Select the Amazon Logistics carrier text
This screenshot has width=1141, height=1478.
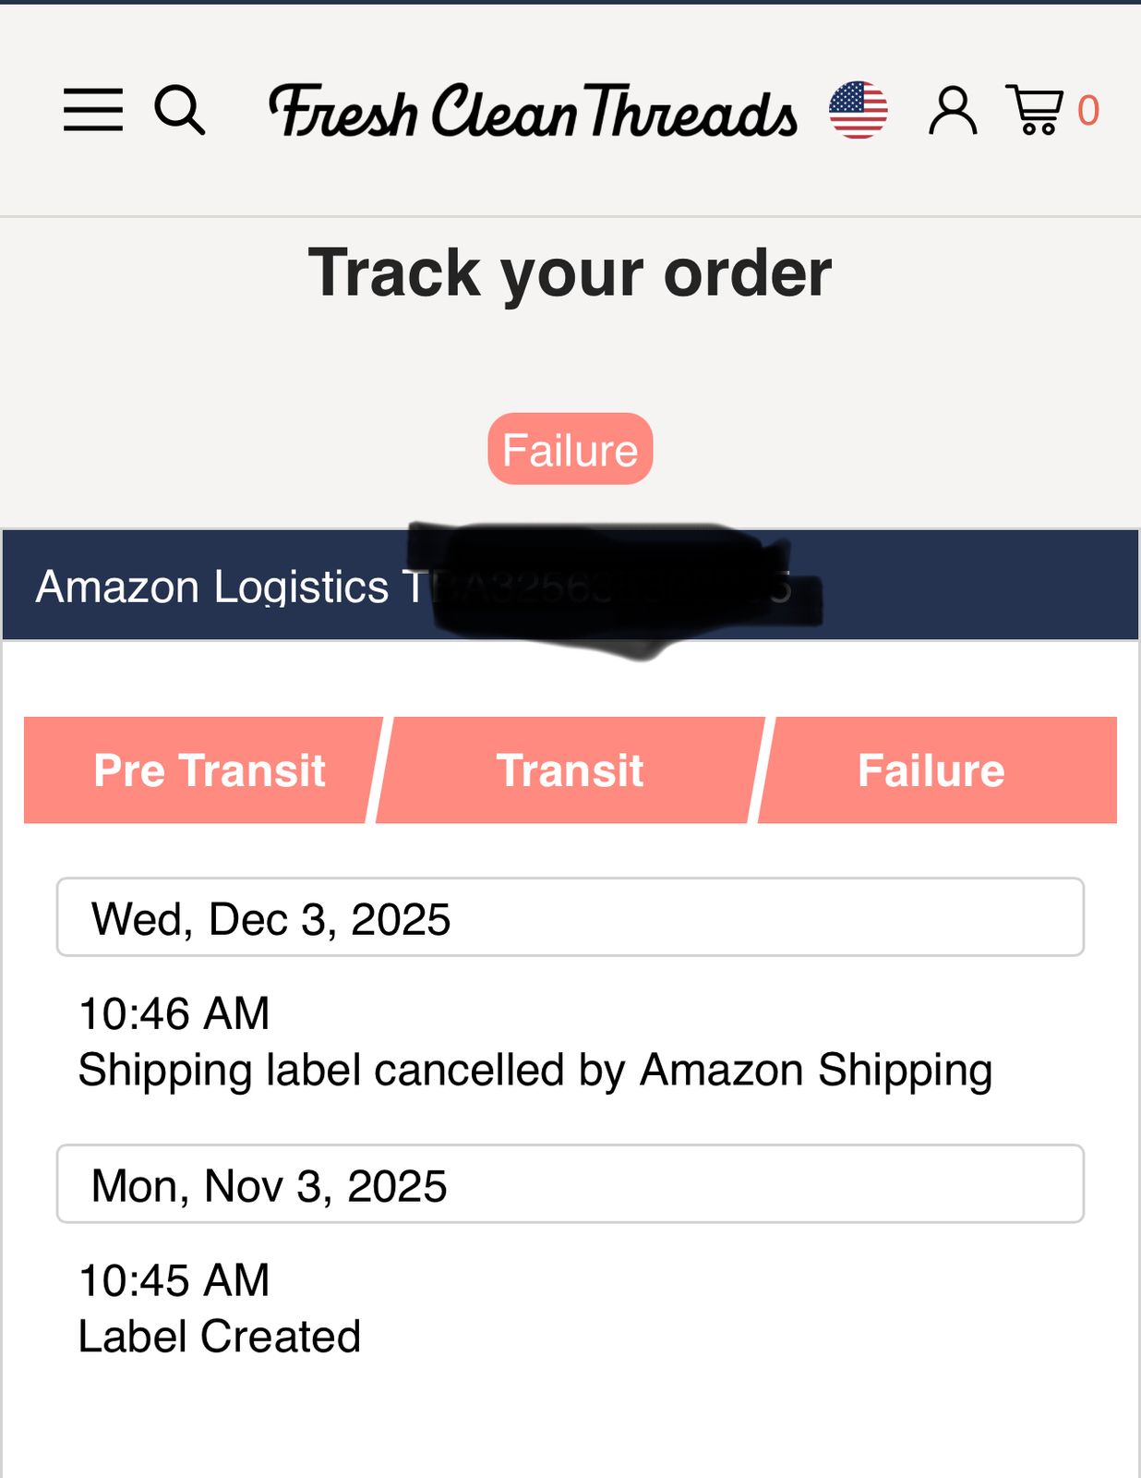click(212, 587)
